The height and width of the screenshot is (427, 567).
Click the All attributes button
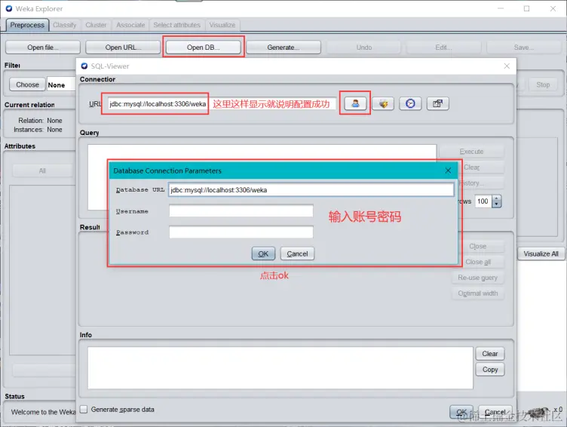coord(42,170)
